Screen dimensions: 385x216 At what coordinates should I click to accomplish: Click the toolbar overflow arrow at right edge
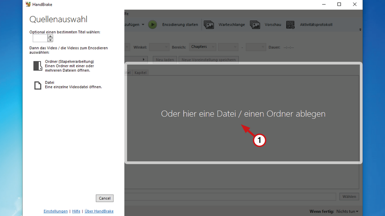[x=360, y=29]
